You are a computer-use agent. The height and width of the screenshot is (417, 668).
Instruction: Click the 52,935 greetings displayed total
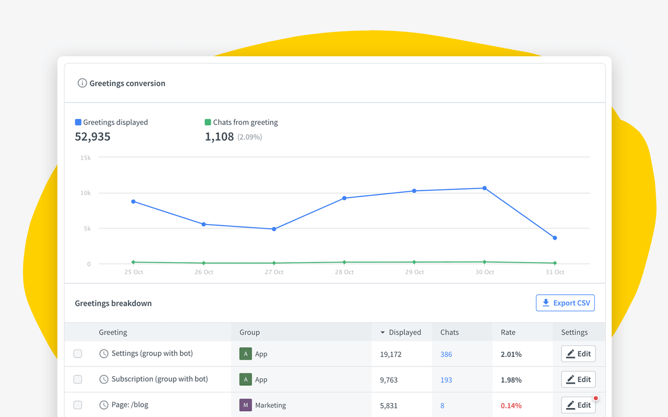click(x=93, y=137)
